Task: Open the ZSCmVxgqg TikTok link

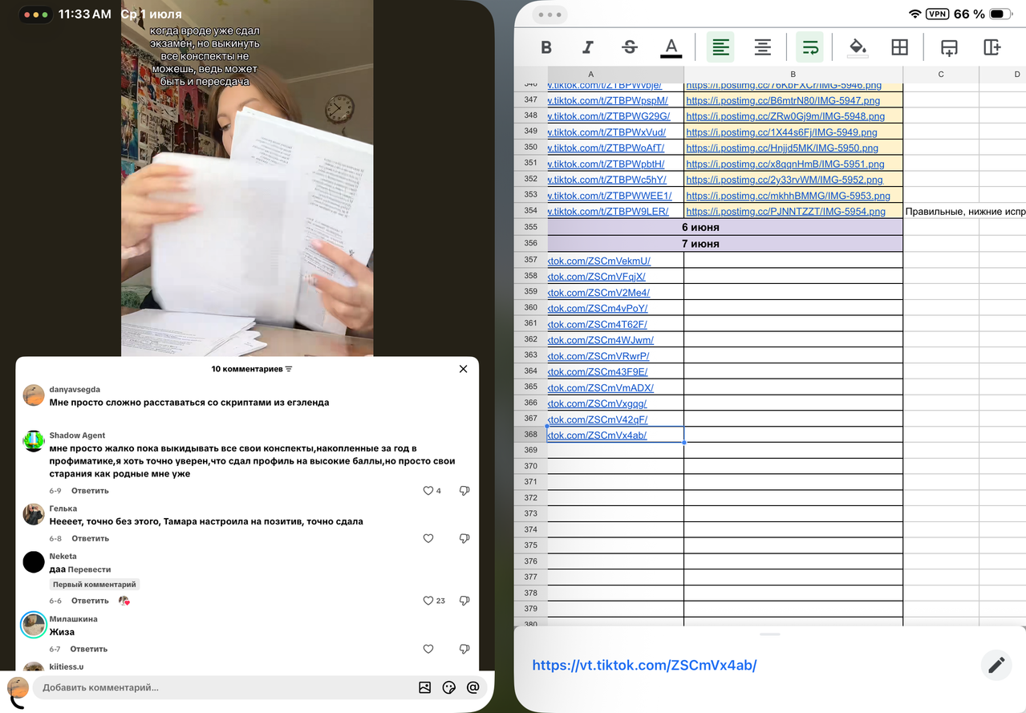Action: (598, 404)
